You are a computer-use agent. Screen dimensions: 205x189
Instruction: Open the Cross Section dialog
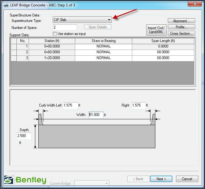click(x=181, y=33)
